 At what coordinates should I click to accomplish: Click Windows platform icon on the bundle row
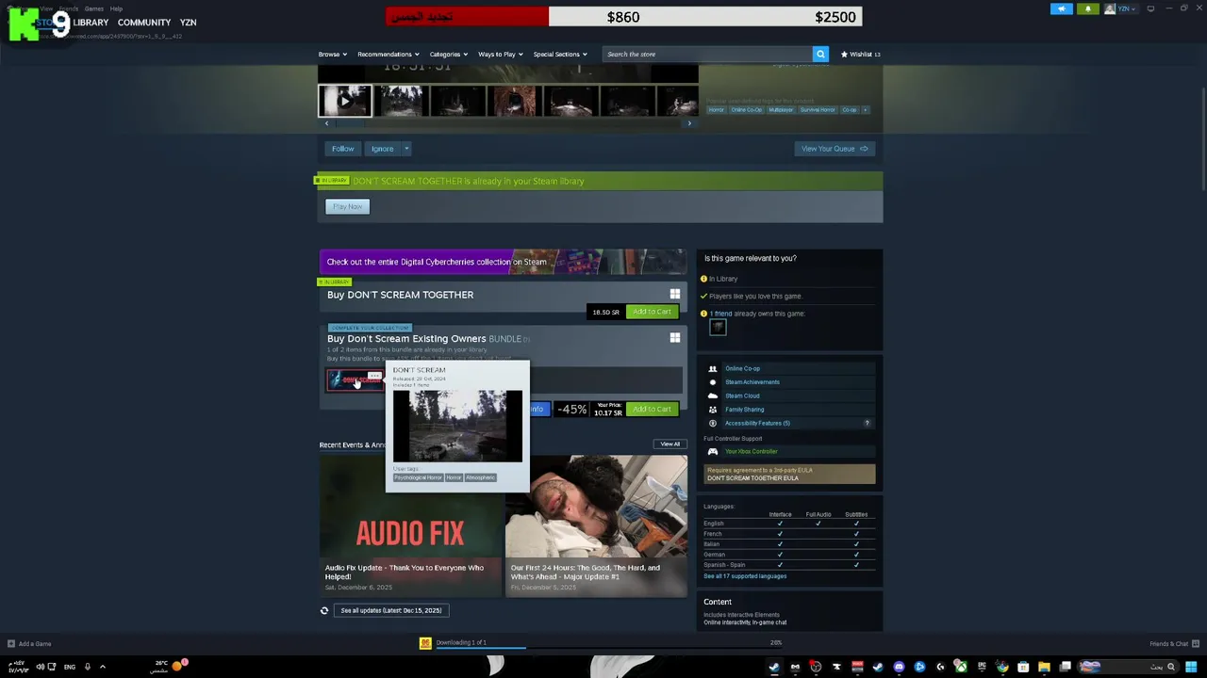coord(674,338)
